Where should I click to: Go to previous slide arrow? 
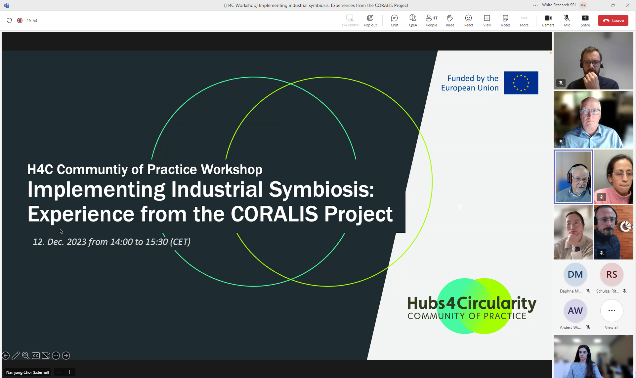[6, 356]
